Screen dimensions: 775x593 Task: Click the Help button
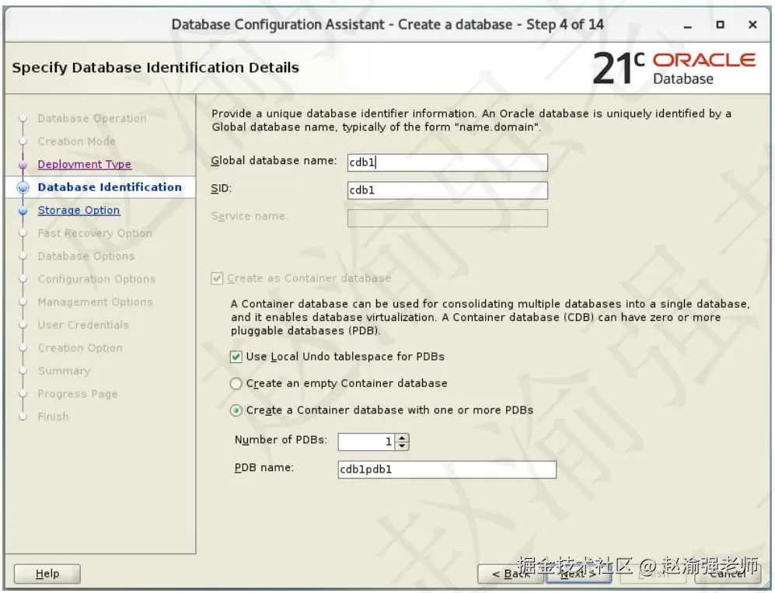tap(47, 574)
